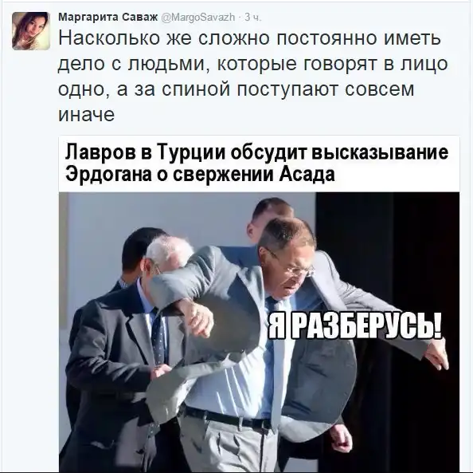Click the '3 ч.' tweet timestamp
473x473 pixels.
252,18
